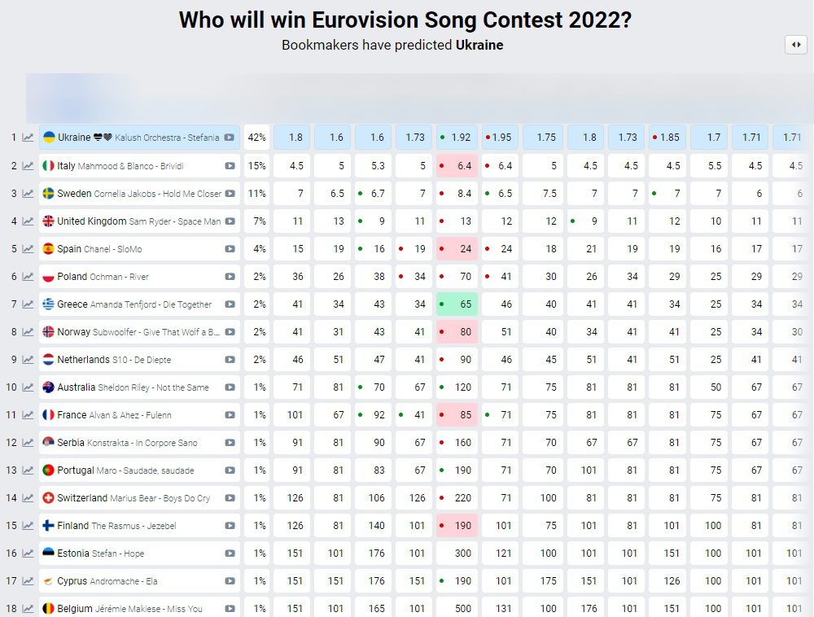814x617 pixels.
Task: Open Norway's odds trend chart icon
Action: pos(28,332)
